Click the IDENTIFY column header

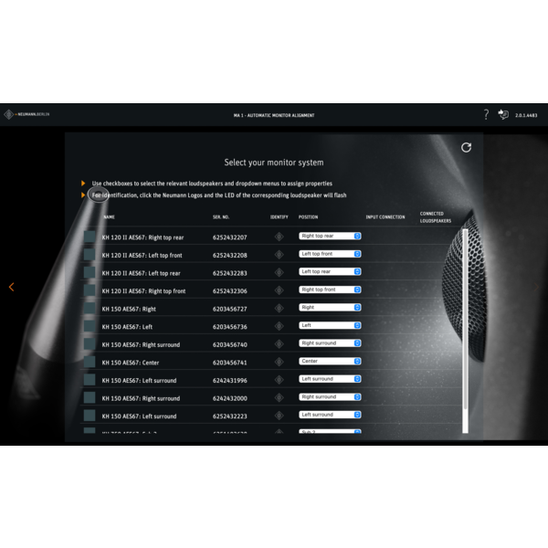[279, 217]
